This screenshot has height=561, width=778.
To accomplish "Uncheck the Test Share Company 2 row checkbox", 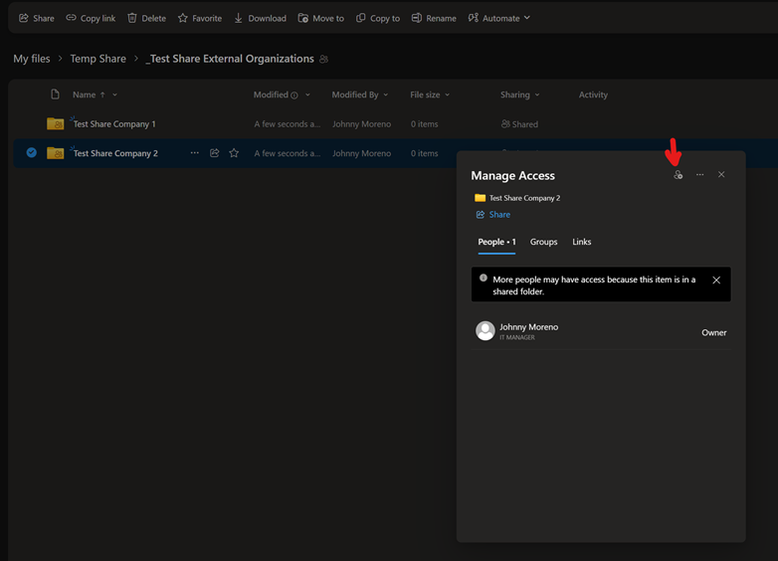I will pos(31,153).
